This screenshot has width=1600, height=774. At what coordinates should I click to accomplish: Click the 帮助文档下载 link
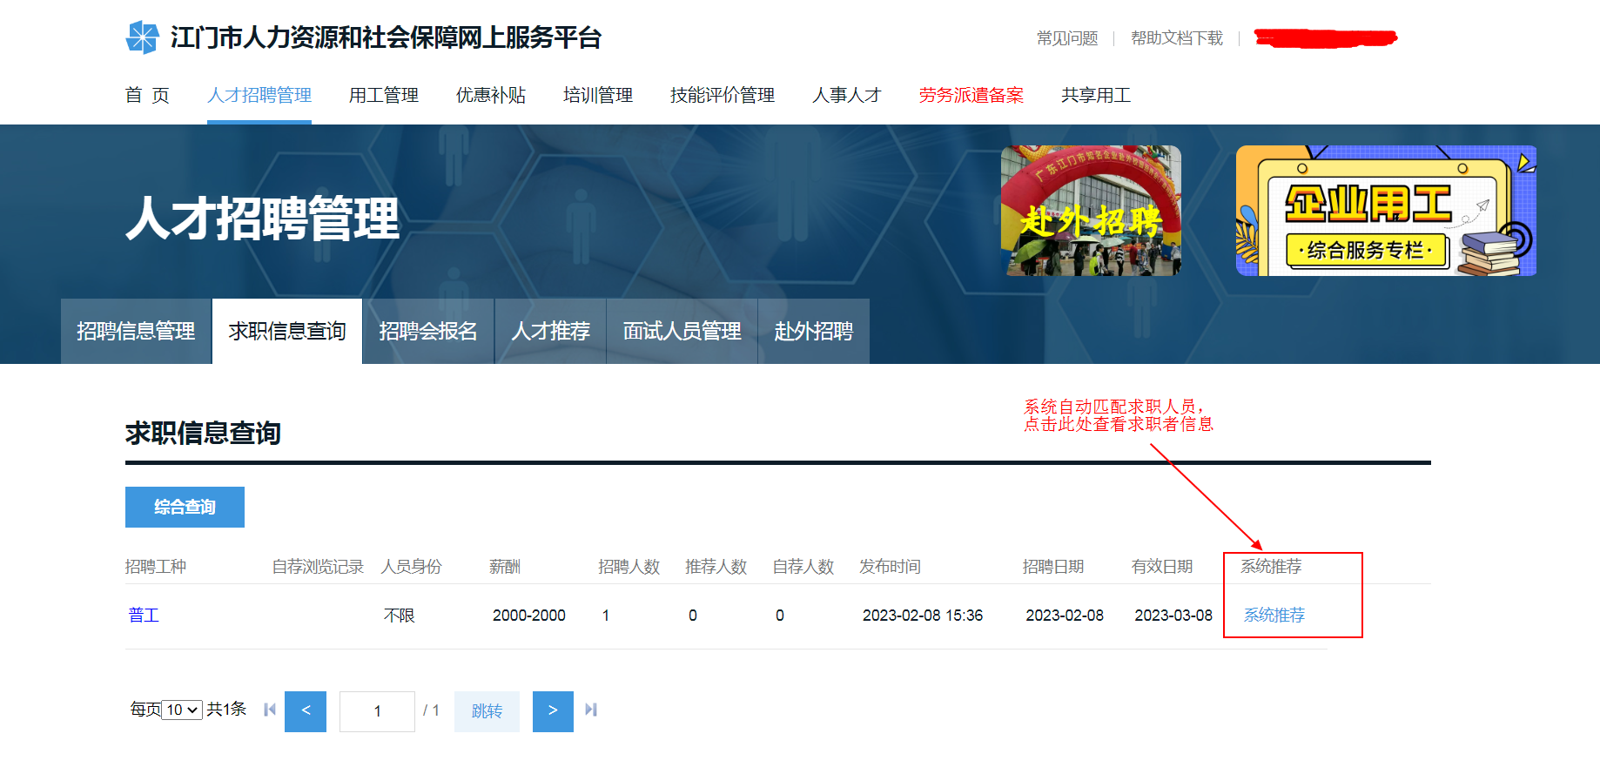(1176, 38)
